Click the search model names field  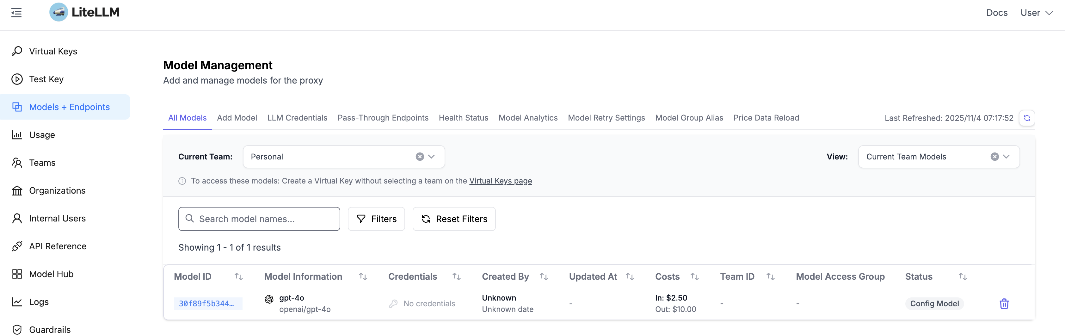coord(259,219)
